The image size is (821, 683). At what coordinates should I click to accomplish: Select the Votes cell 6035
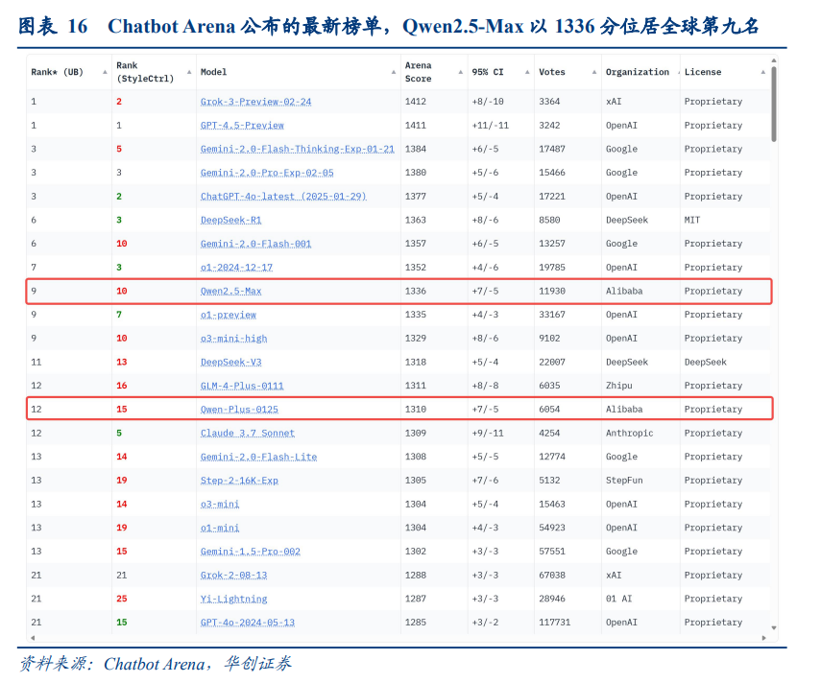click(549, 386)
